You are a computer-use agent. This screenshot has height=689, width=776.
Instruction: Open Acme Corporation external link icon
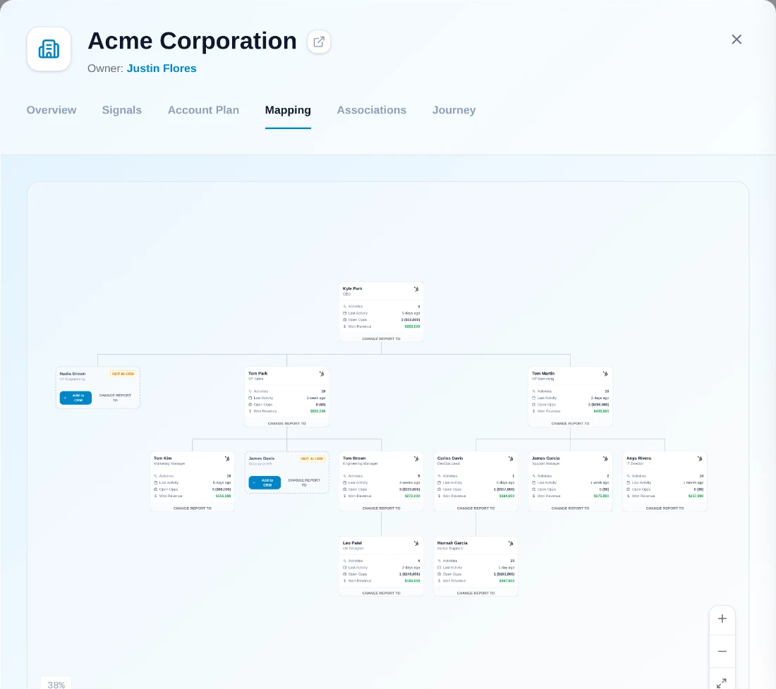pos(319,42)
